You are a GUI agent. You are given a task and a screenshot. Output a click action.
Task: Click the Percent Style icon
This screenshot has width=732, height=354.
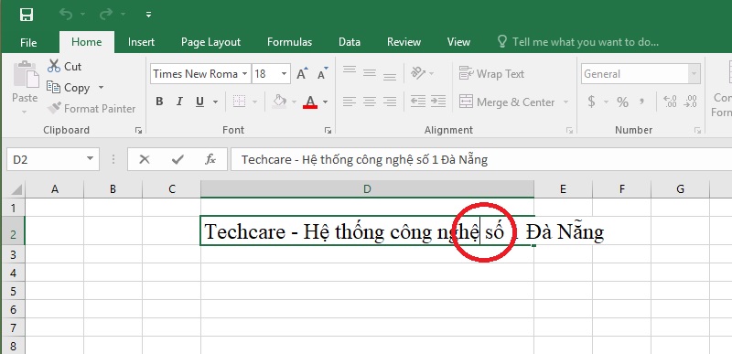coord(622,102)
